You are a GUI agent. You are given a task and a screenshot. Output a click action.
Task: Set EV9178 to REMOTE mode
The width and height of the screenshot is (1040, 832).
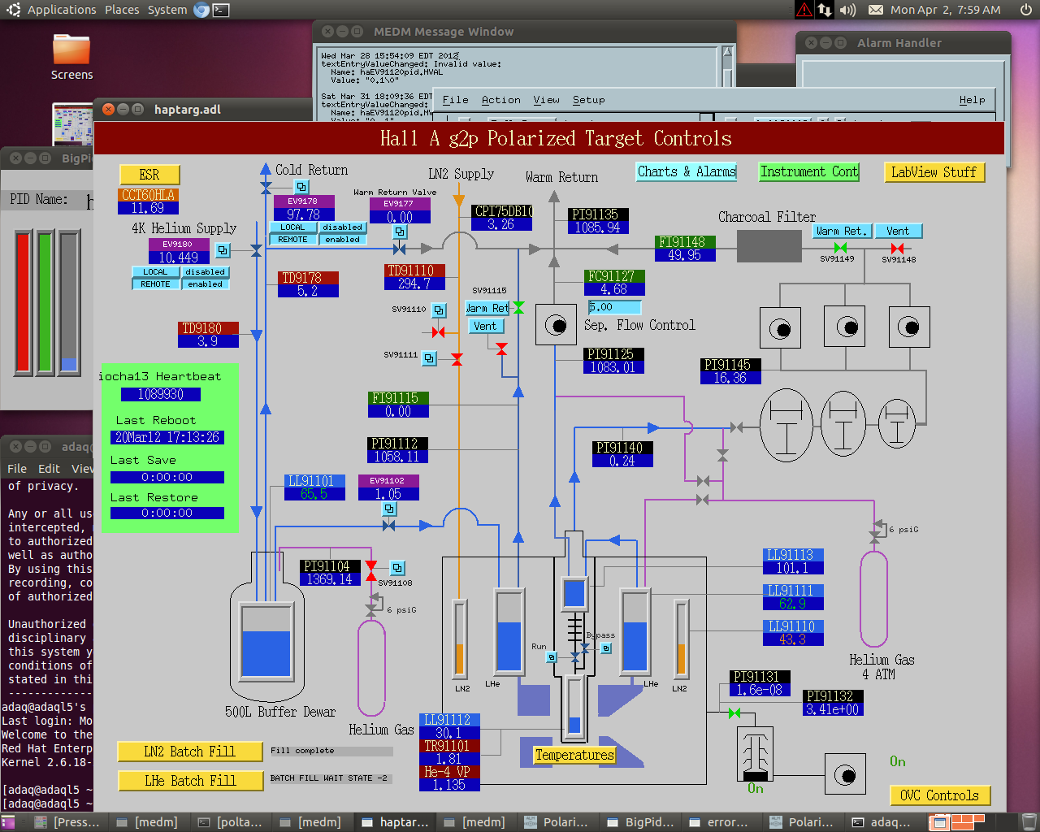coord(292,240)
